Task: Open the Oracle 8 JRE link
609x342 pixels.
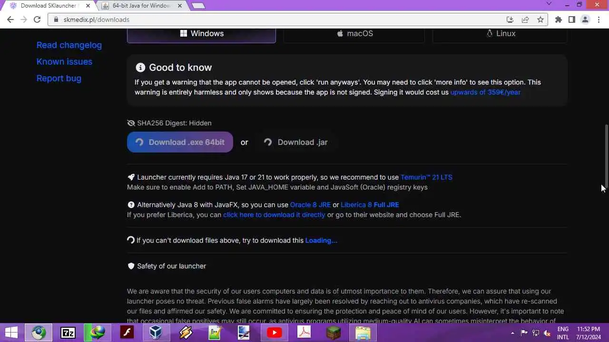Action: 310,205
